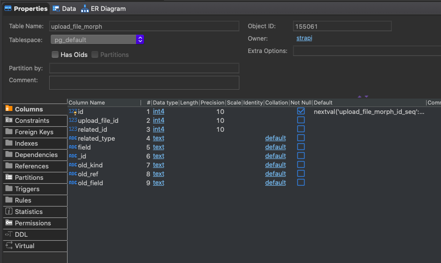Click the 123 icon of upload_file_id column

click(73, 120)
